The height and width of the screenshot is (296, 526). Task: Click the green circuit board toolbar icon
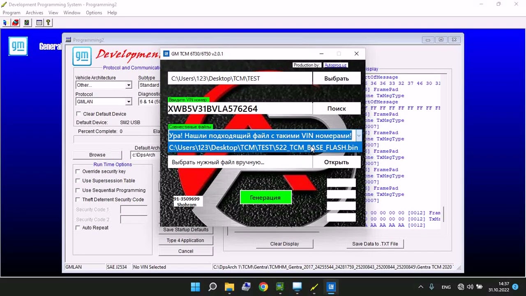pyautogui.click(x=27, y=23)
